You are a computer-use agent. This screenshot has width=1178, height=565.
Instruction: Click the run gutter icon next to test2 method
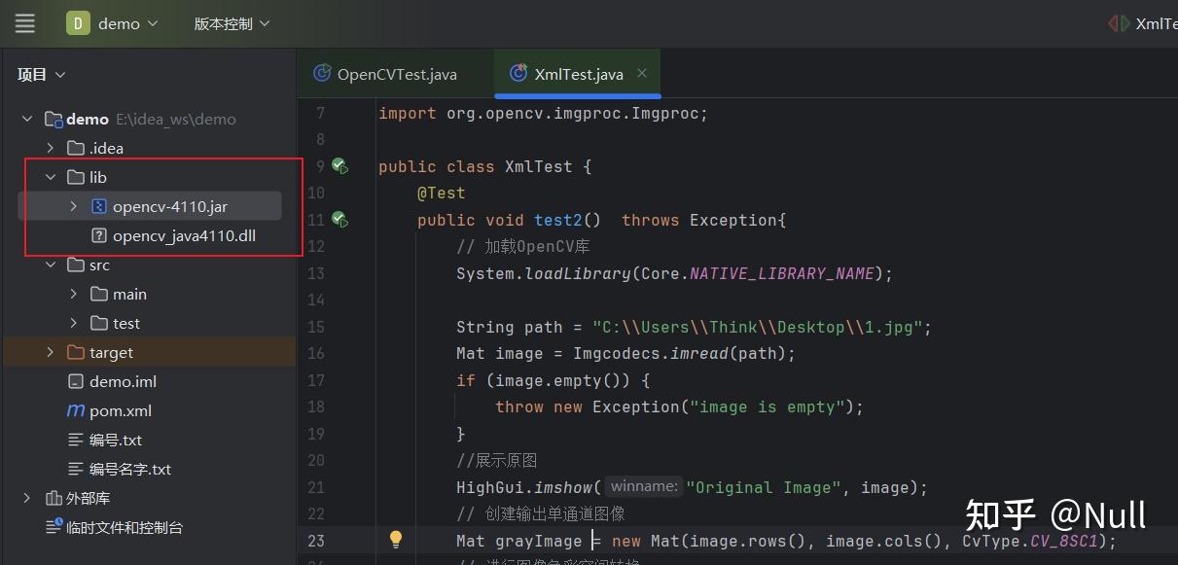click(339, 219)
